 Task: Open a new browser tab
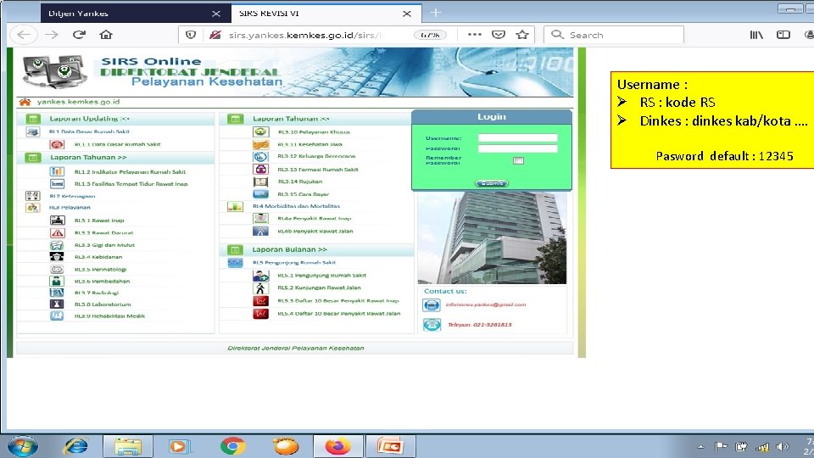pos(436,13)
